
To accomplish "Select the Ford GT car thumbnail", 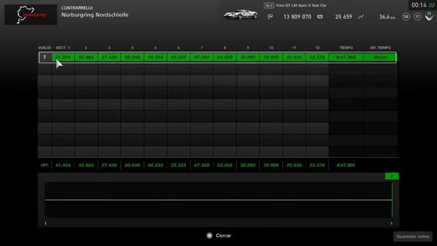I will 240,14.
